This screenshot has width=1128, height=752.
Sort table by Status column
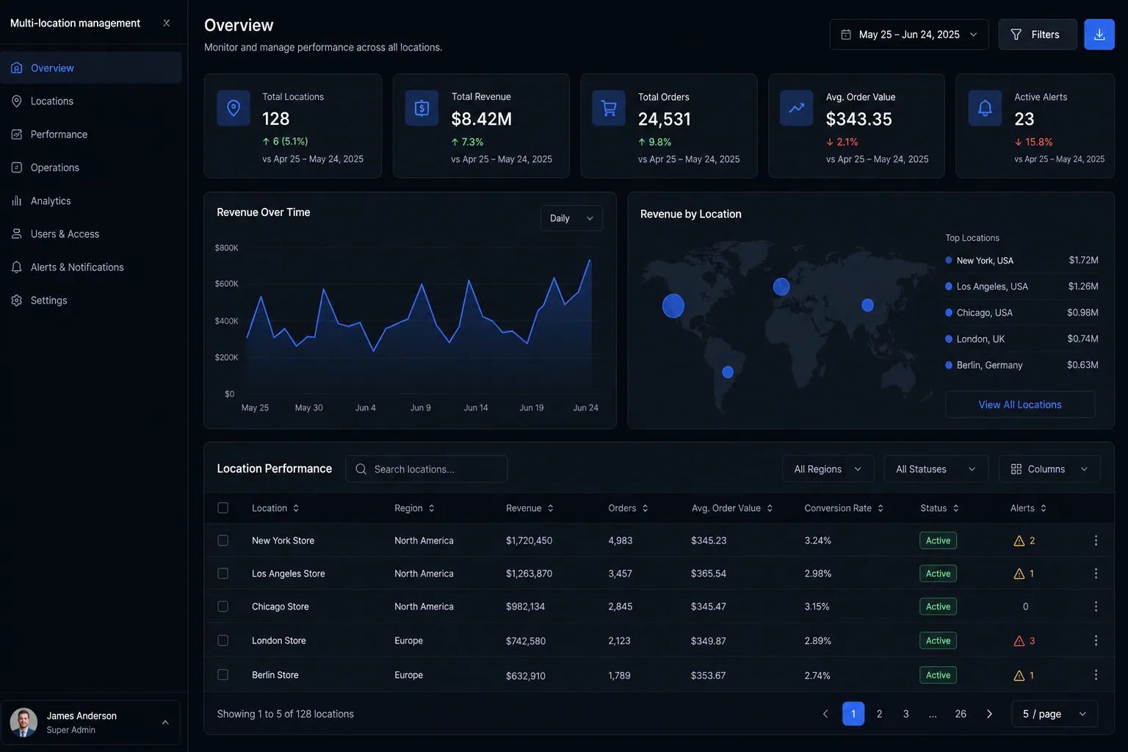click(940, 508)
